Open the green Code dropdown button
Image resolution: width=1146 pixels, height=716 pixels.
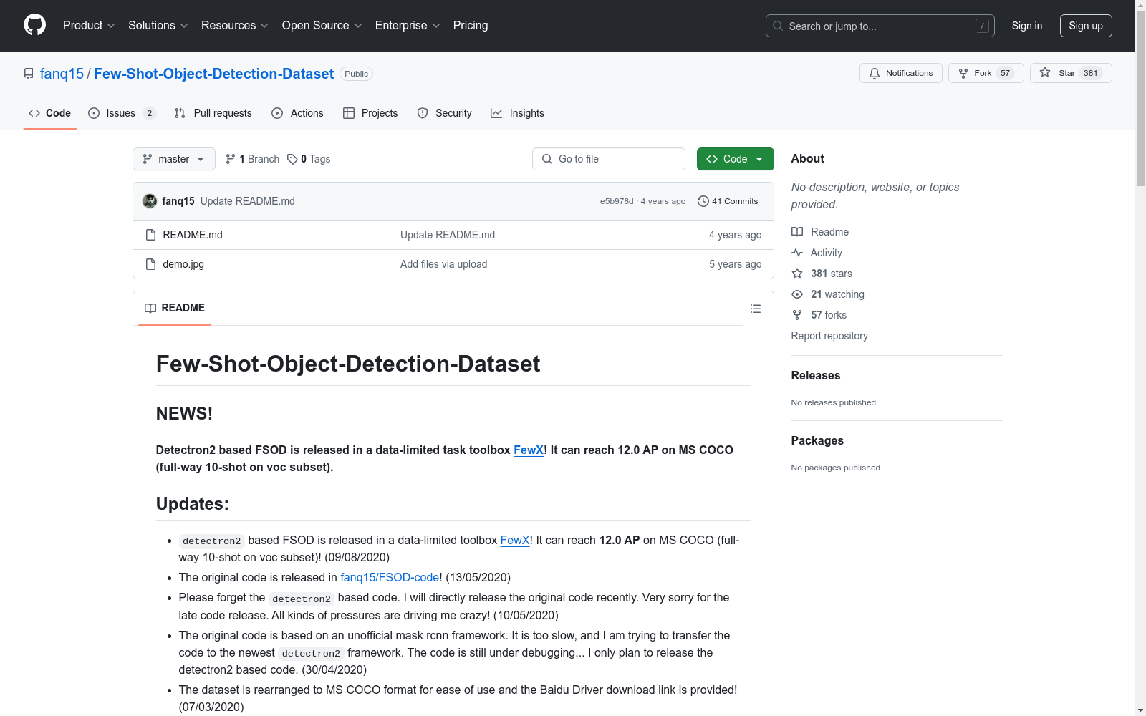click(736, 159)
